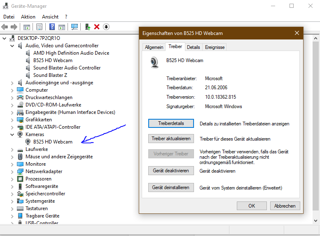Viewport: 320px width, 236px height.
Task: Expand the Eingabegeräte HID chevron
Action: pos(12,113)
